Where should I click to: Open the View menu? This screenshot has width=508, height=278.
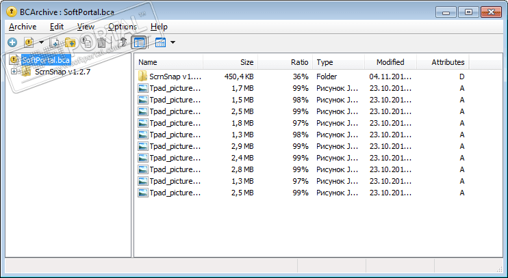[x=86, y=27]
